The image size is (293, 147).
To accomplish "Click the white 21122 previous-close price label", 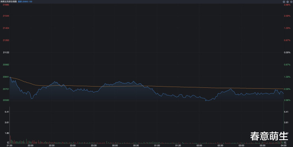I will 6,53.
